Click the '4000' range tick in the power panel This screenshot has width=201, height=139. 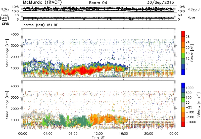[15, 34]
